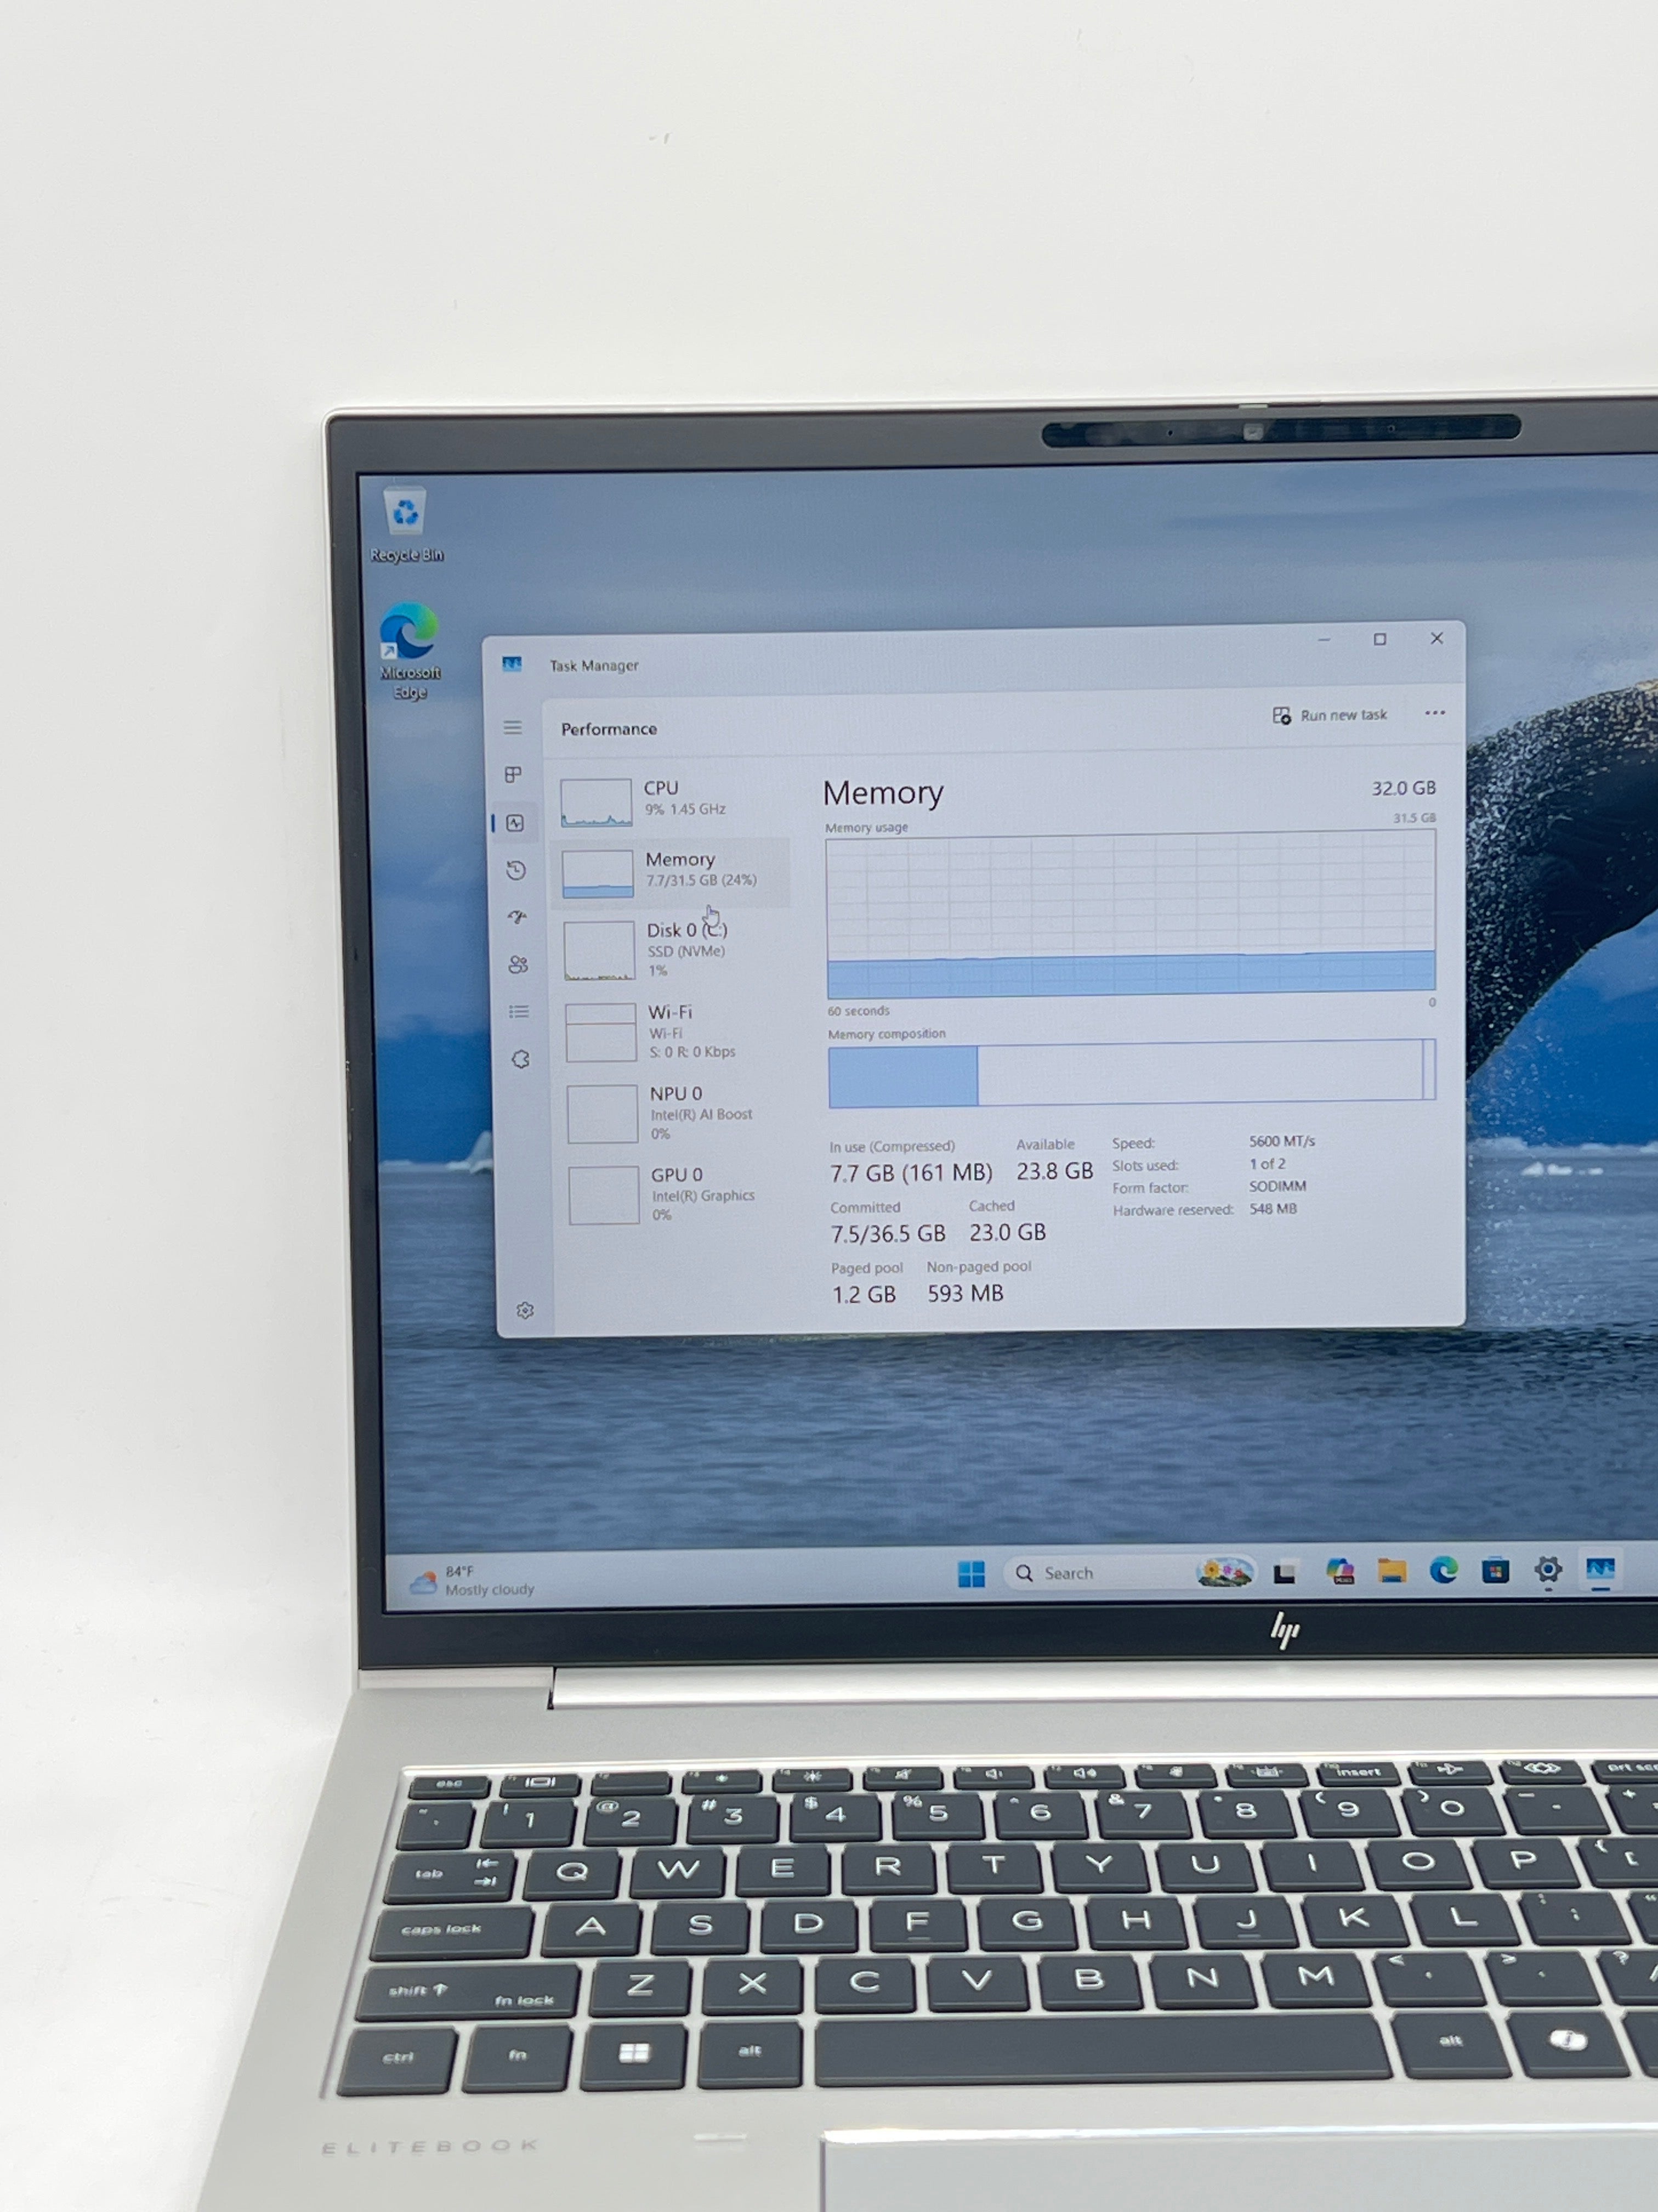Select the CPU performance entry
Viewport: 1658px width, 2212px height.
(672, 801)
